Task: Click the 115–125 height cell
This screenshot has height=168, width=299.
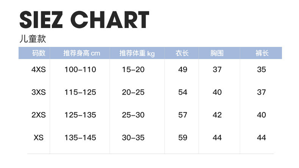Action: click(x=80, y=92)
